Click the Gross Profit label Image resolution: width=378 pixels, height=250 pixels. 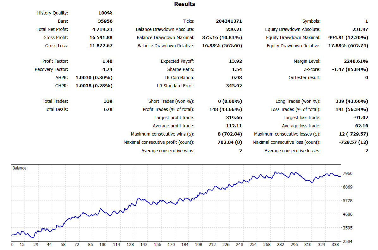56,38
